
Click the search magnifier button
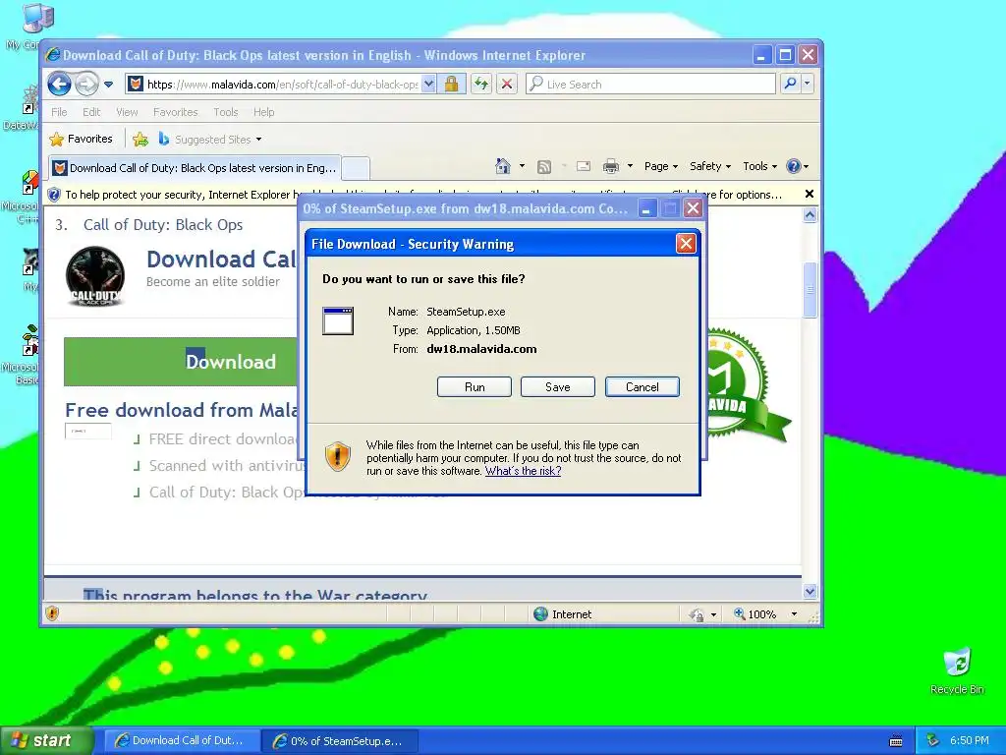791,84
